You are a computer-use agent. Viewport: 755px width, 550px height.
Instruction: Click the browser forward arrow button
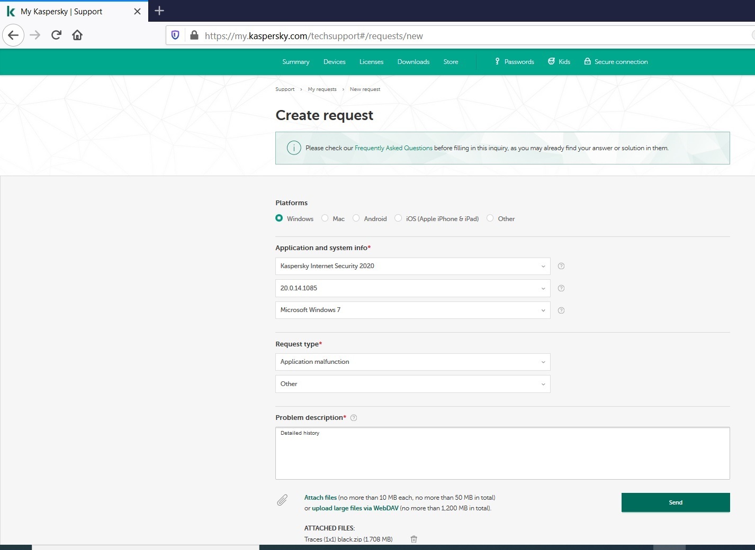(35, 35)
